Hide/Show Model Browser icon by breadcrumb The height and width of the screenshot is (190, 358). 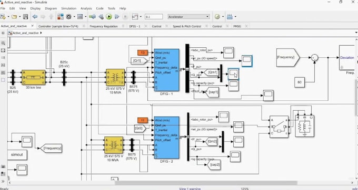pyautogui.click(x=3, y=33)
